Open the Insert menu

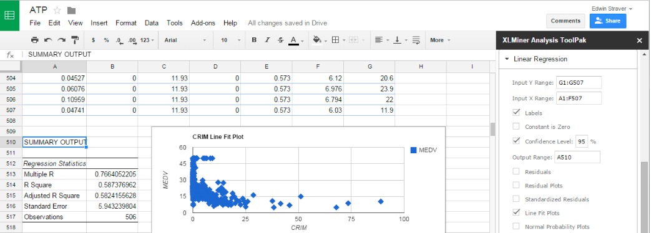(x=99, y=23)
